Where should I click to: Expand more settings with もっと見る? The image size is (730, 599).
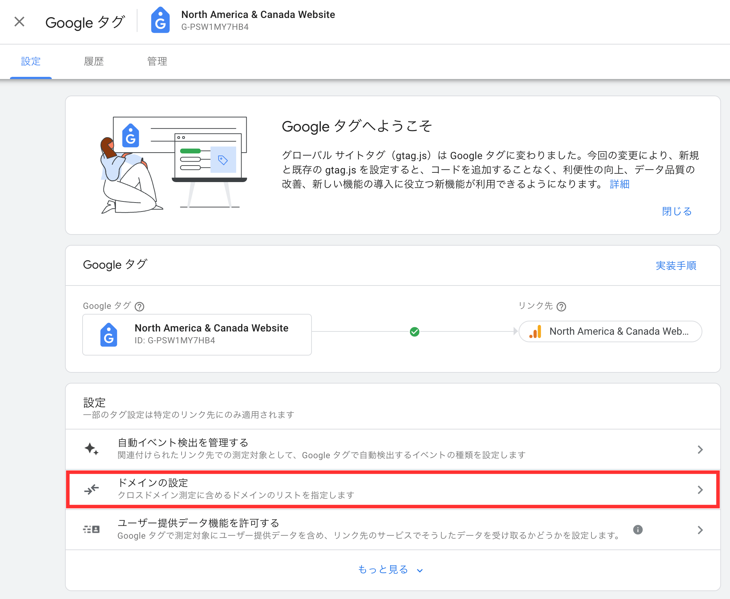click(x=391, y=570)
